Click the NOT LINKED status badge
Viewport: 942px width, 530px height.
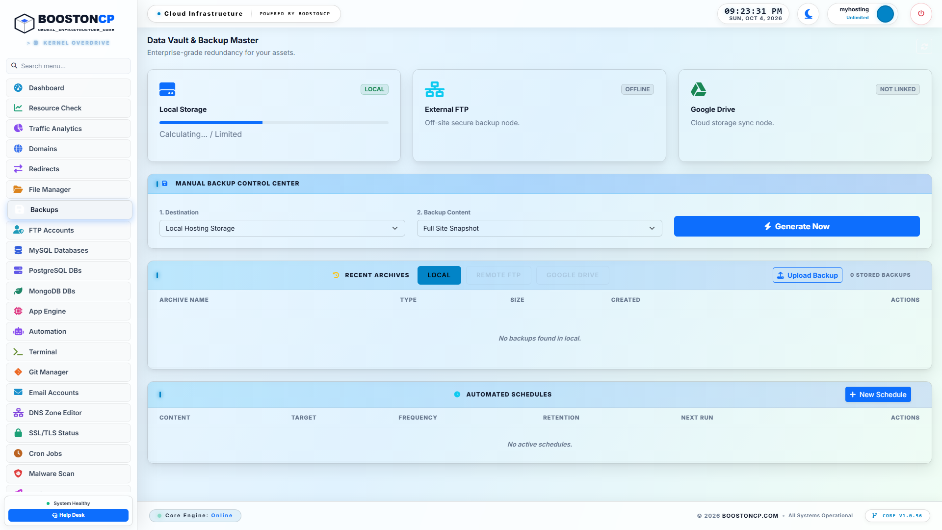point(897,89)
